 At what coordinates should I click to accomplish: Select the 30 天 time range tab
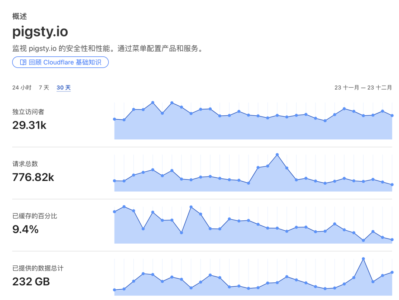[x=63, y=88]
